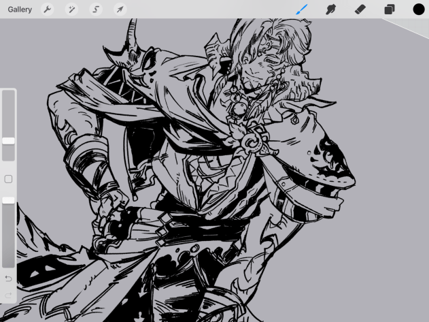This screenshot has width=429, height=322.
Task: Return to the Gallery
Action: [20, 10]
